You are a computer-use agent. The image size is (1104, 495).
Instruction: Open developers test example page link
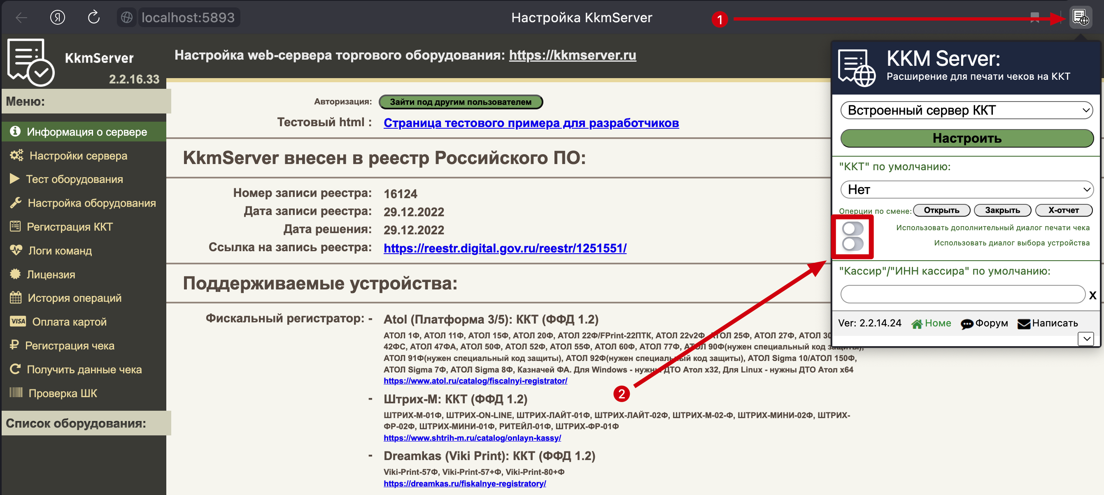(531, 123)
